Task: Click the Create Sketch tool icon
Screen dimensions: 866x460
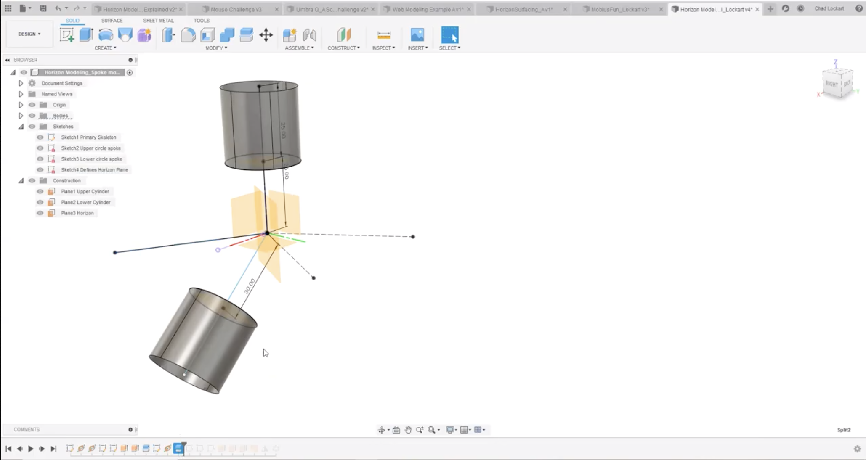Action: 66,35
